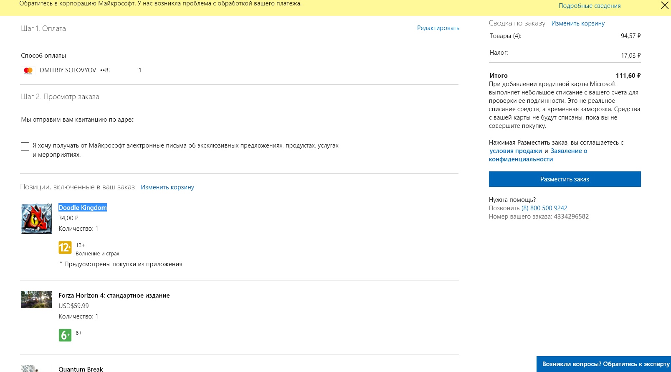Open the 'Заявление о конфиденциальности' link
671x372 pixels.
(538, 155)
